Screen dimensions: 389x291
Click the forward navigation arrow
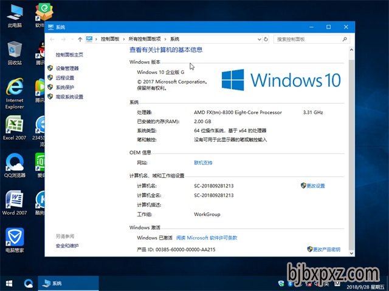tap(63, 39)
